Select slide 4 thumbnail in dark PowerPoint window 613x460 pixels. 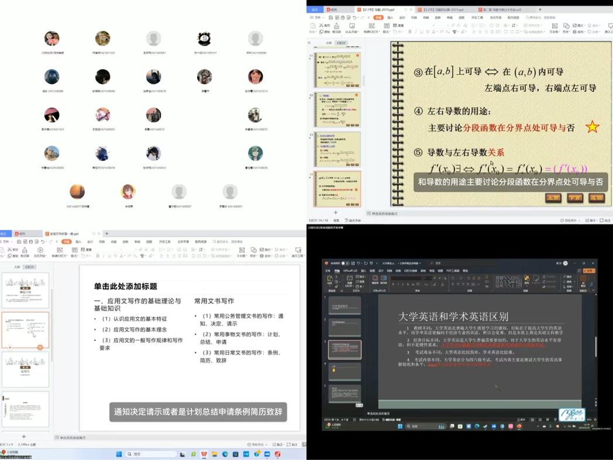click(x=345, y=371)
